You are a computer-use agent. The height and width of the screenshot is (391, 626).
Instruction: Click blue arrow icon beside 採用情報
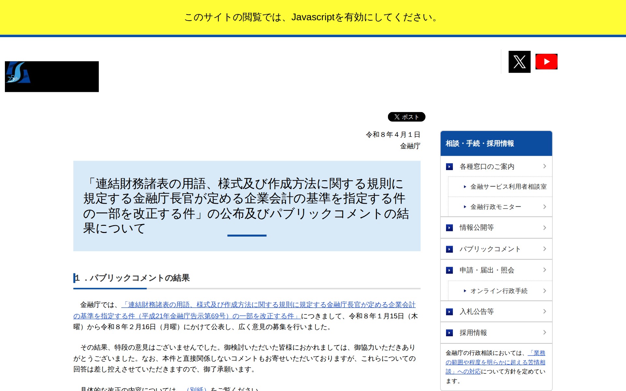[449, 333]
